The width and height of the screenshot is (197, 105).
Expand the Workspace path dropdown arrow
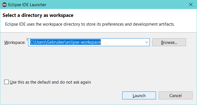(147, 42)
